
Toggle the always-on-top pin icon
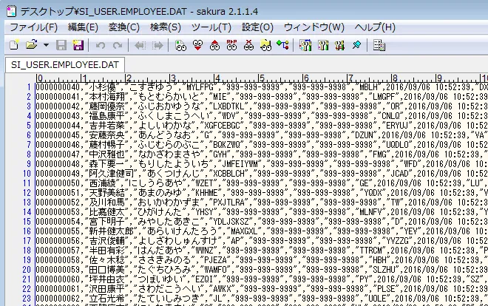click(x=356, y=45)
